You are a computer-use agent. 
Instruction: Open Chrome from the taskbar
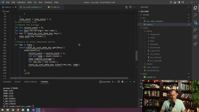click(x=13, y=110)
